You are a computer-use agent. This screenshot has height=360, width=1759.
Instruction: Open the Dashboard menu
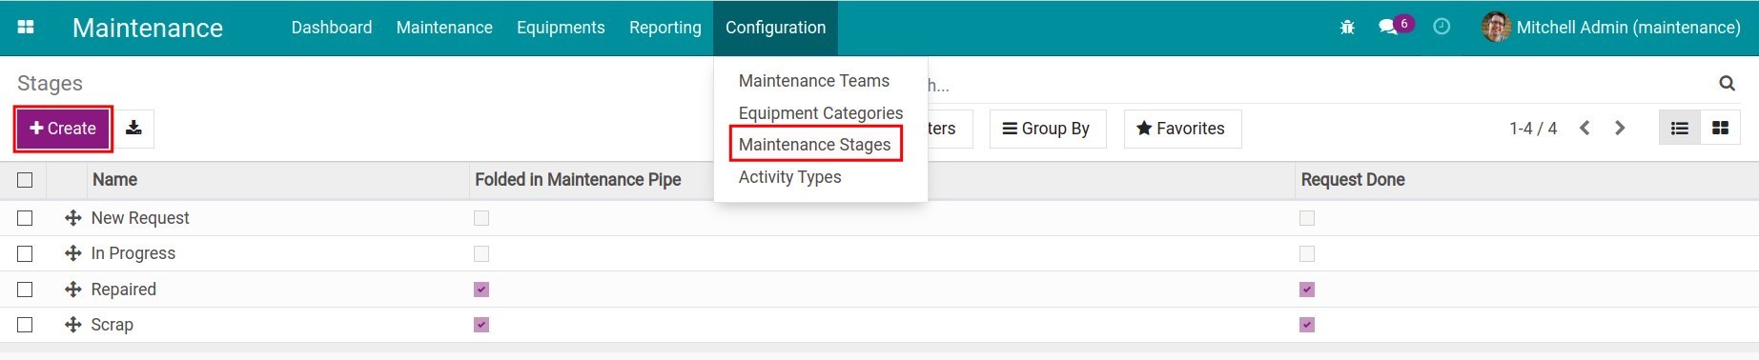pyautogui.click(x=332, y=28)
